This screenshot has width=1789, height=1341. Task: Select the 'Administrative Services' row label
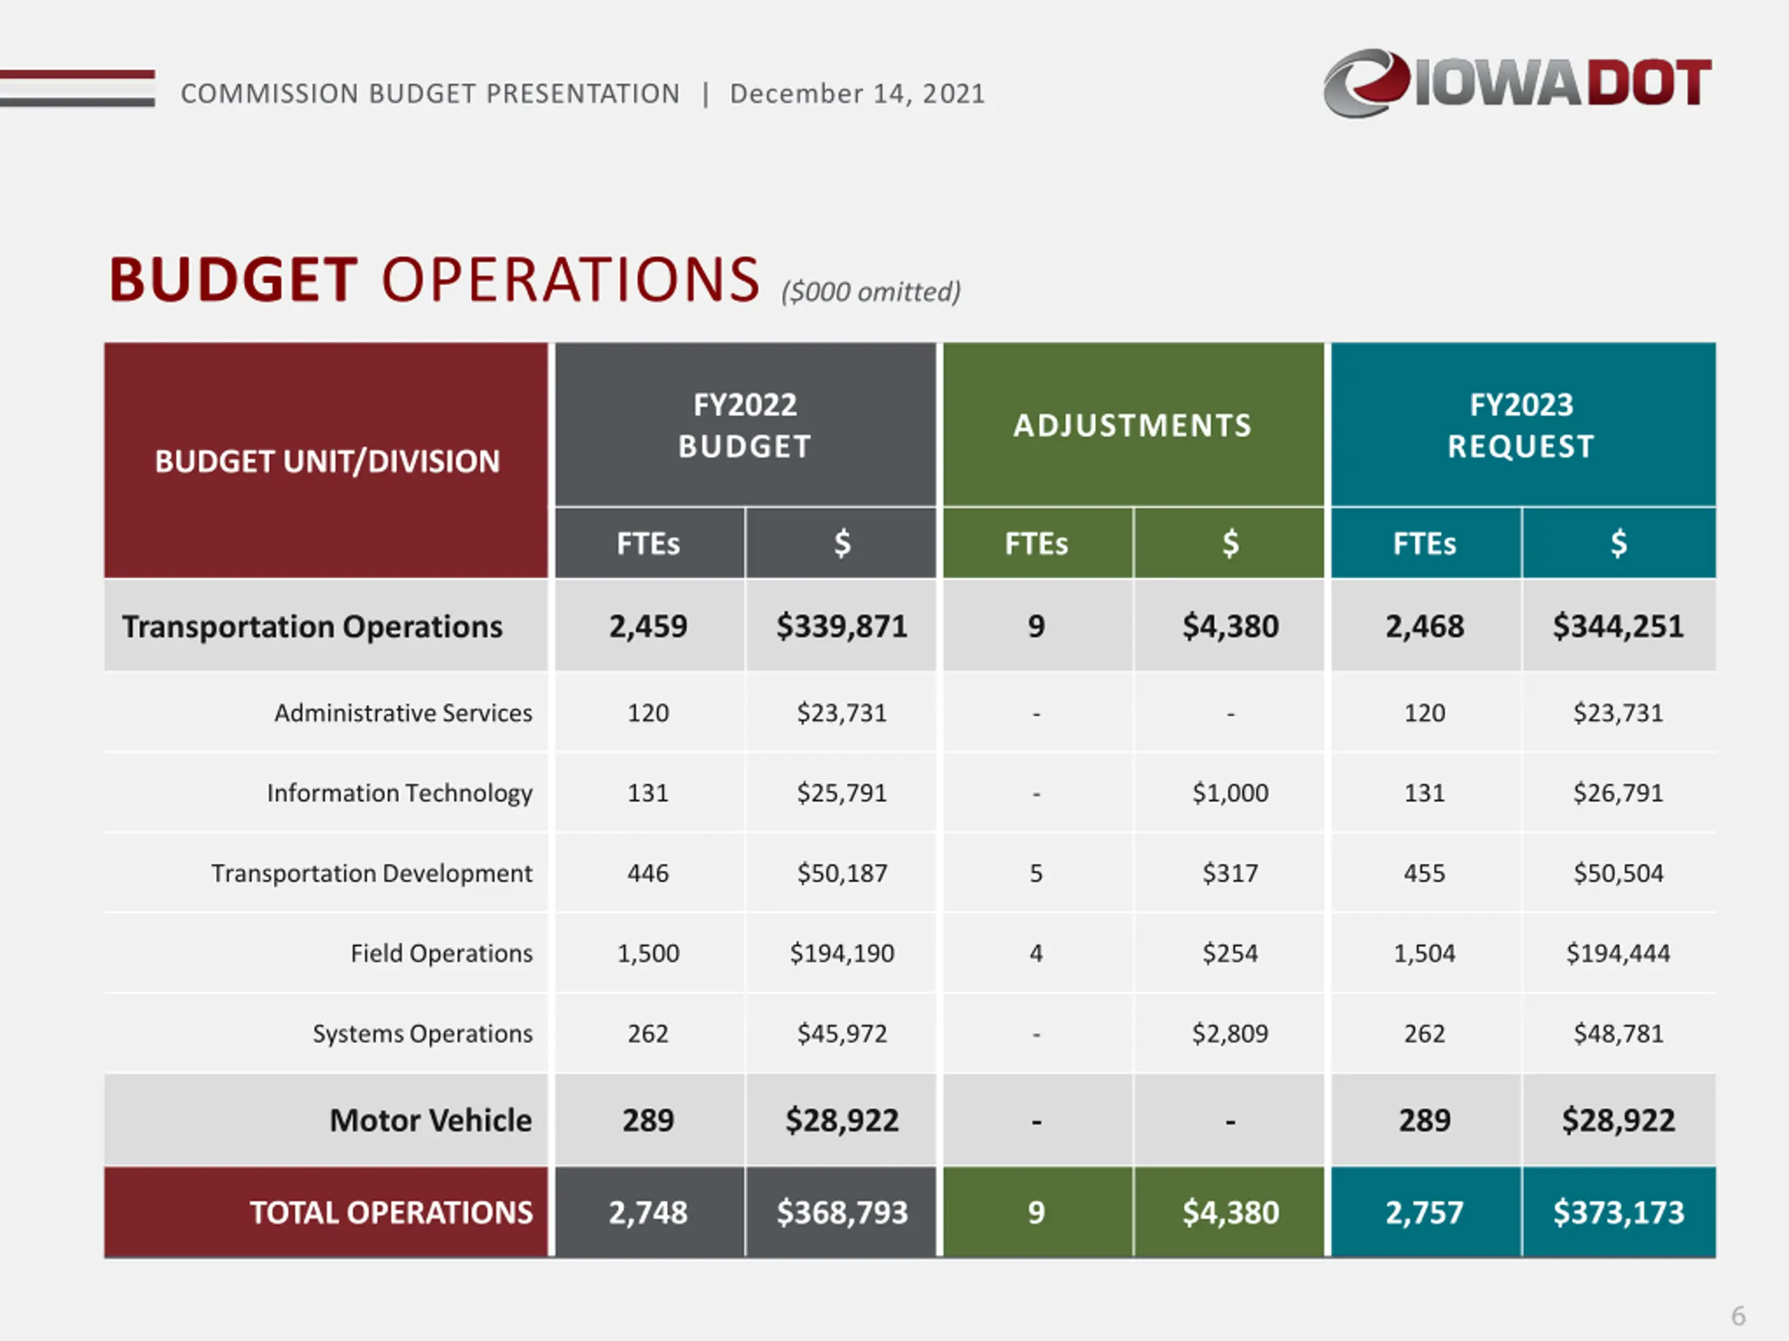403,712
